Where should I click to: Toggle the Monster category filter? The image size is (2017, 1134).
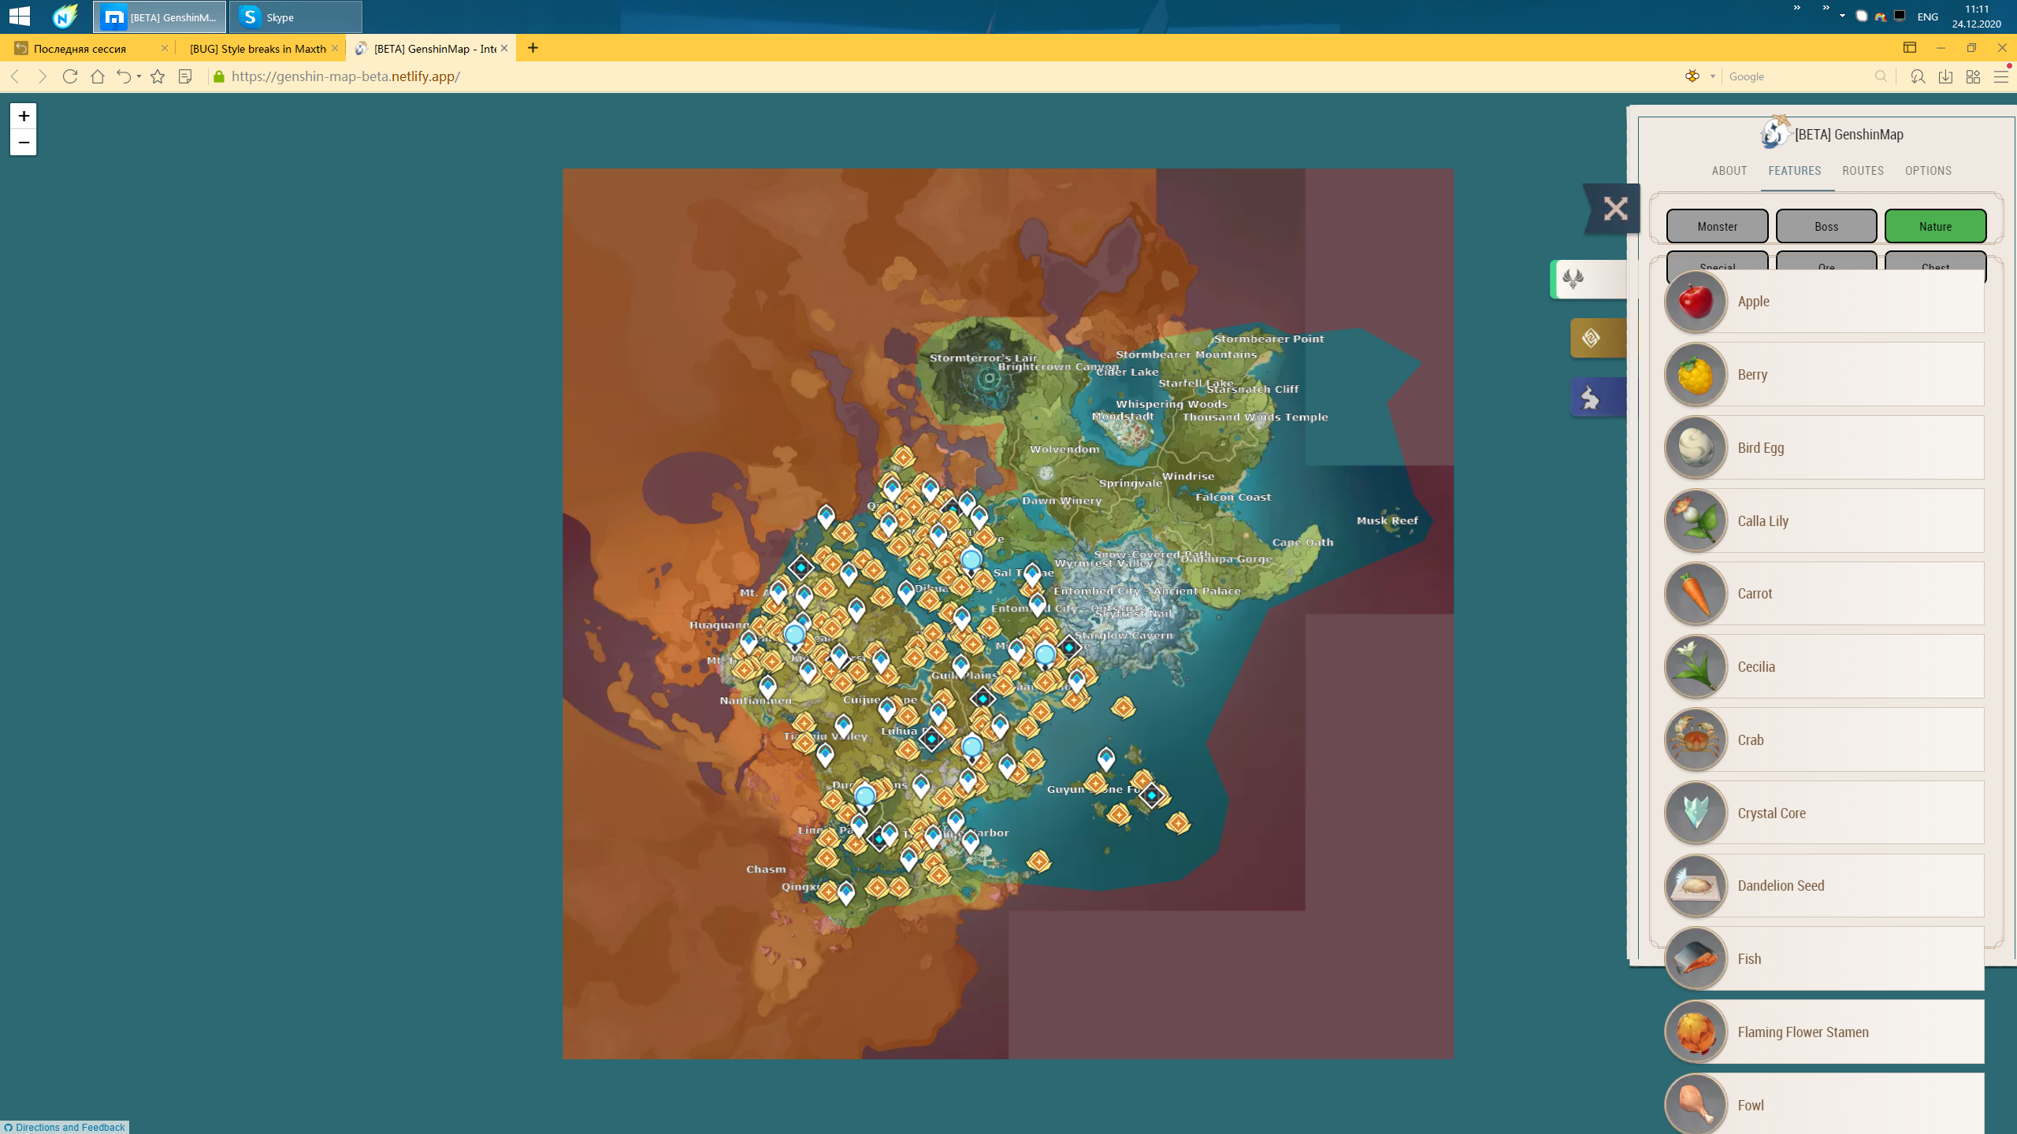[x=1717, y=227]
